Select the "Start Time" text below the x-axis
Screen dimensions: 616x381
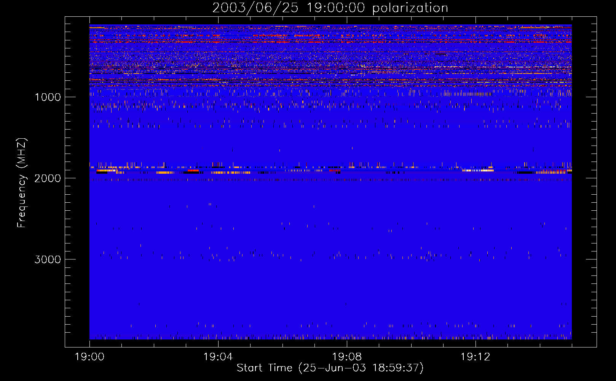264,368
